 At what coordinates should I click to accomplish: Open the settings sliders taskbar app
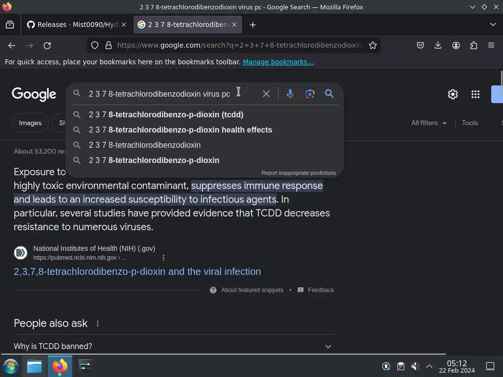pyautogui.click(x=85, y=366)
